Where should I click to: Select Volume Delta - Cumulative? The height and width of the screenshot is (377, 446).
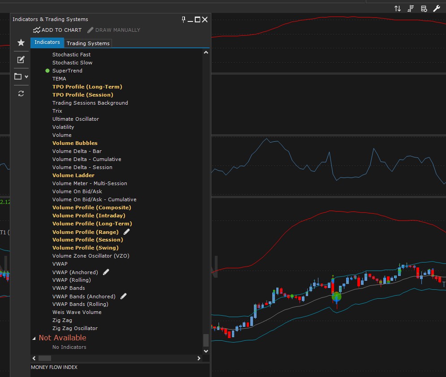click(x=86, y=159)
